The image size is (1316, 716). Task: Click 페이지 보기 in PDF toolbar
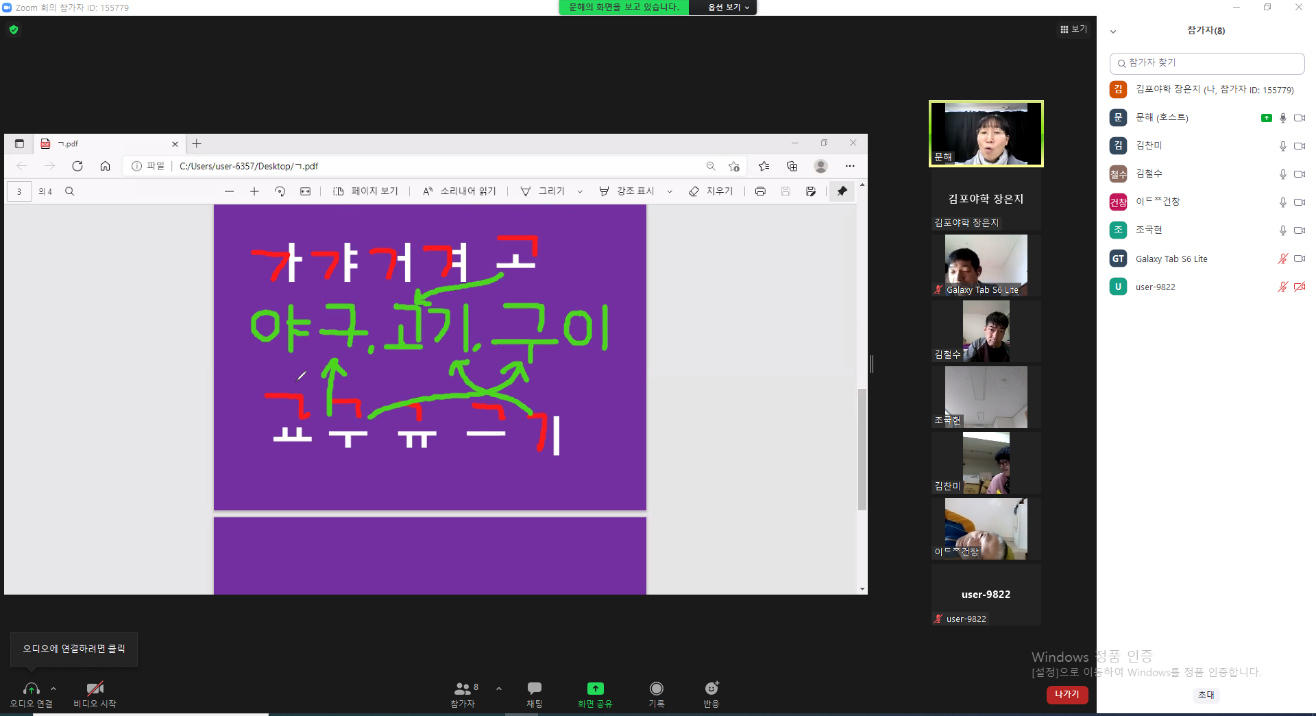365,191
